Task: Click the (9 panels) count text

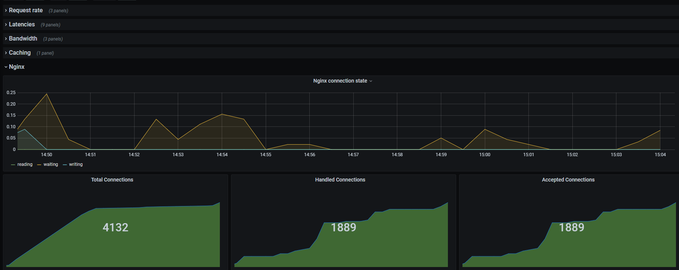Action: point(50,25)
